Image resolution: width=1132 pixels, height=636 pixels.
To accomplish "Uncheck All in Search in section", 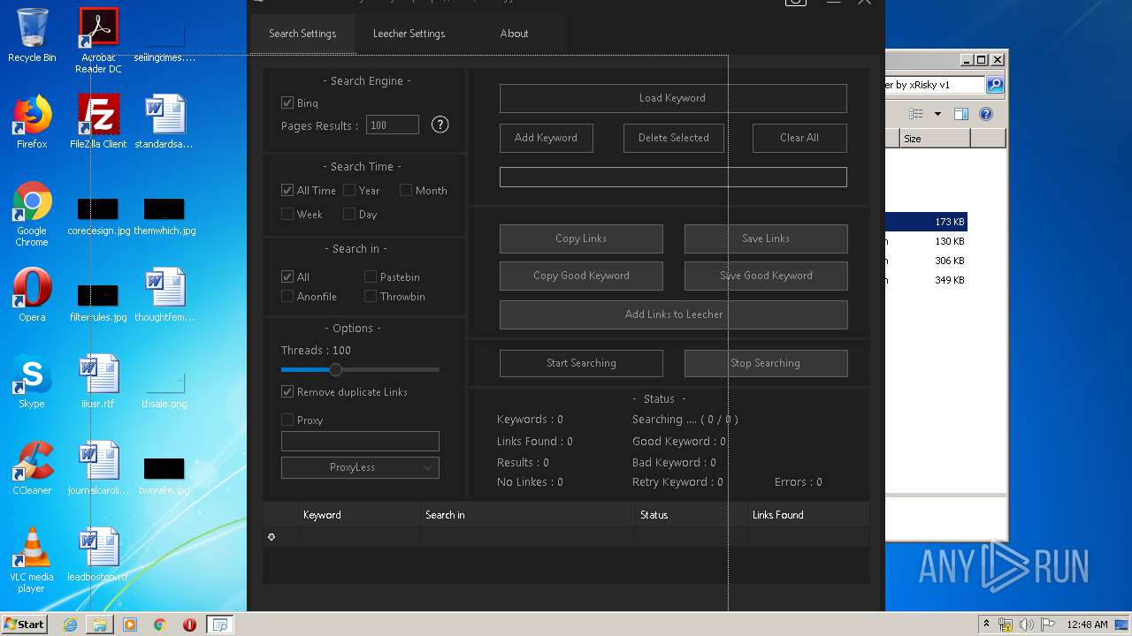I will click(x=287, y=276).
